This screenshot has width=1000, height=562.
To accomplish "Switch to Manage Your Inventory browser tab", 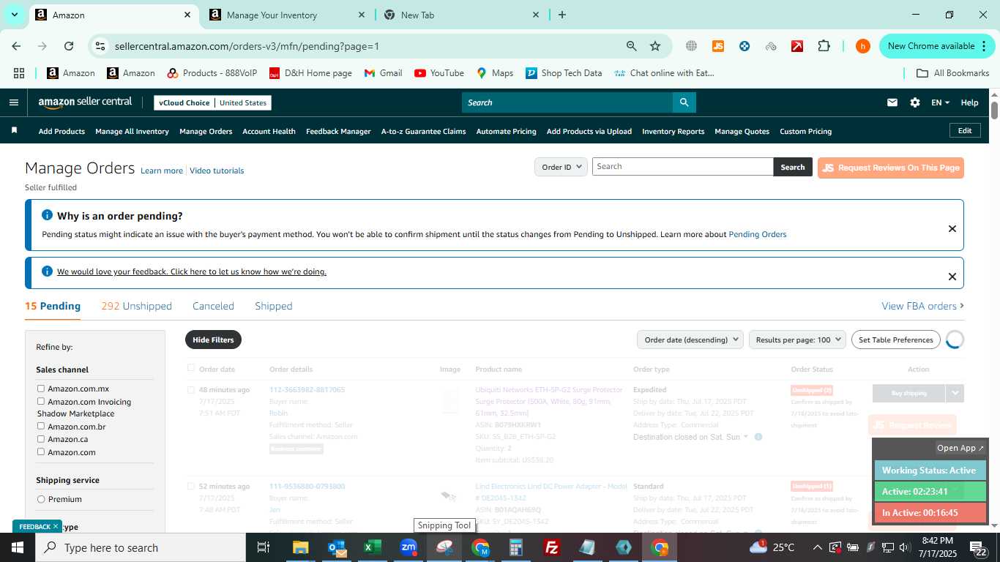I will [286, 15].
